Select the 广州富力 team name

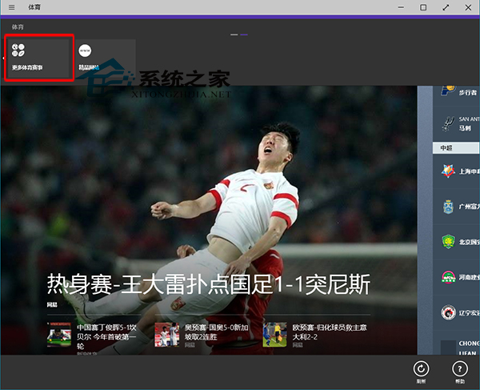coord(469,207)
